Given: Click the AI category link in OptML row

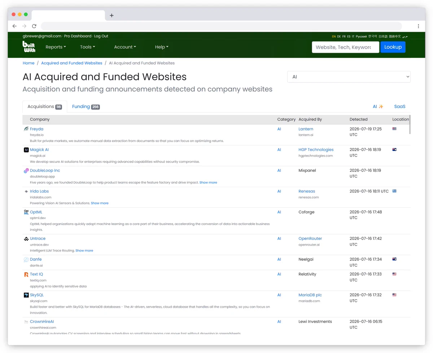Looking at the screenshot, I should [279, 212].
